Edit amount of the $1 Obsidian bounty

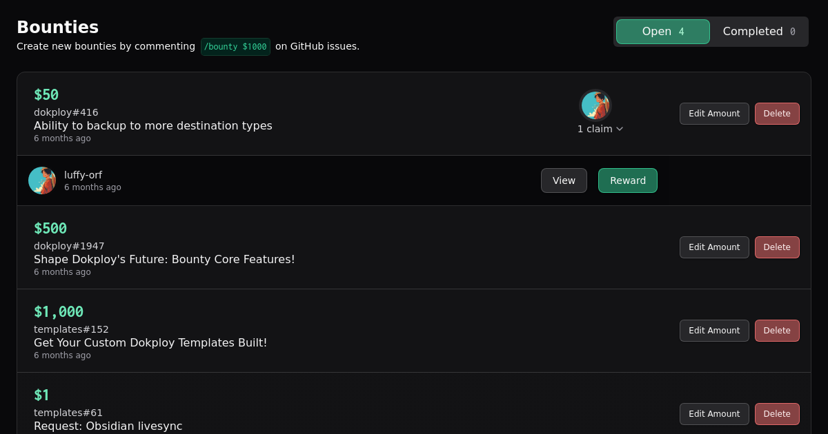[x=714, y=414]
